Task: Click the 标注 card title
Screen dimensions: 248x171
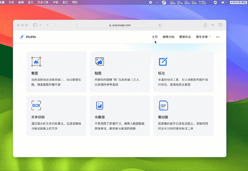Action: click(x=162, y=73)
